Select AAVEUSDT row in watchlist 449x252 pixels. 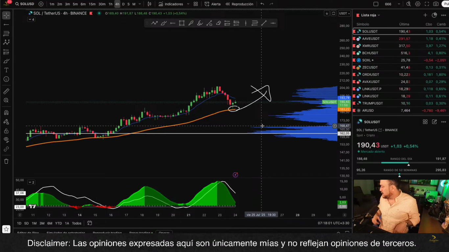(400, 39)
